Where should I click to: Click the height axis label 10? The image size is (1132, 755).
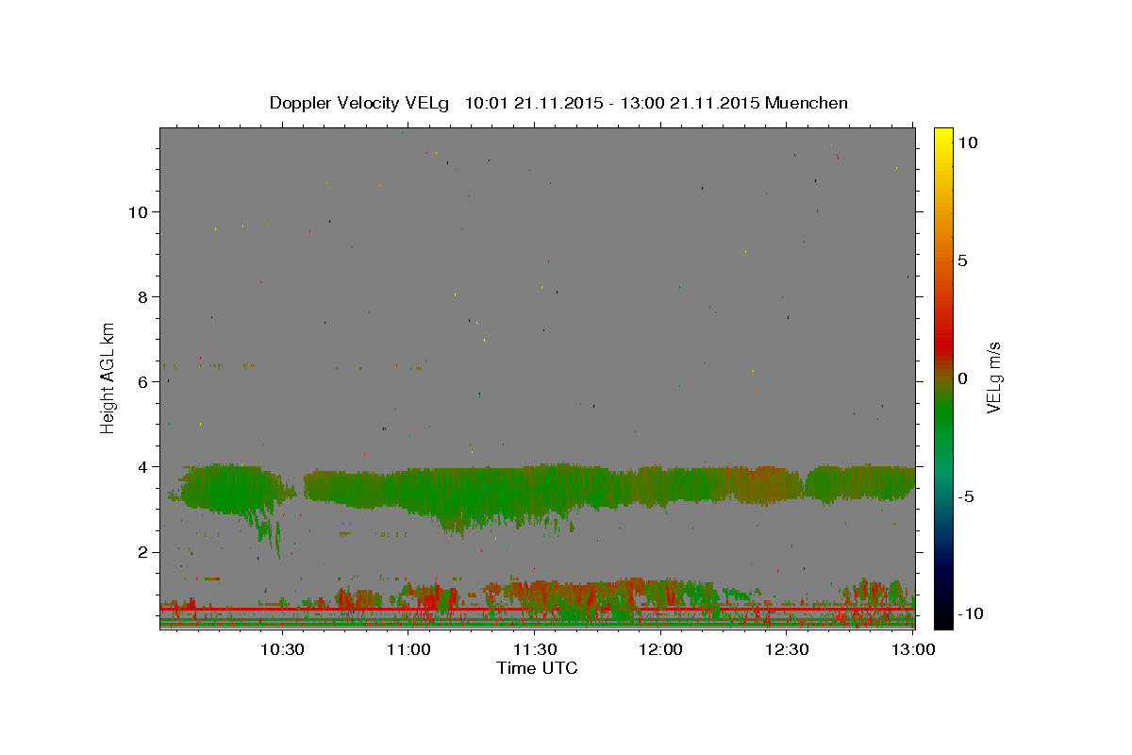[138, 211]
